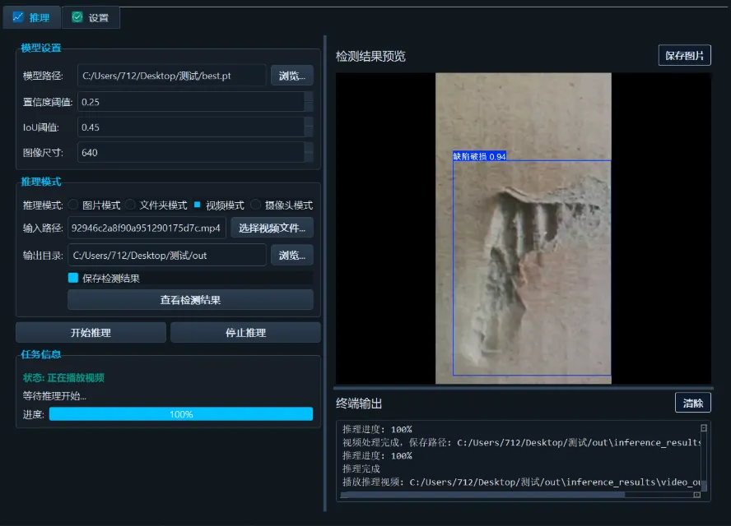This screenshot has width=731, height=526.
Task: Click 浏览 next to the model path
Action: click(291, 75)
